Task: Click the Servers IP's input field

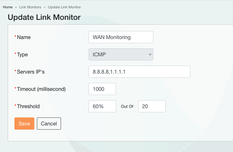Action: (x=139, y=72)
